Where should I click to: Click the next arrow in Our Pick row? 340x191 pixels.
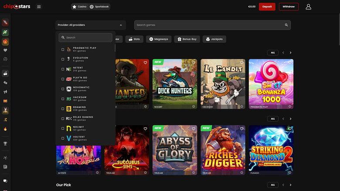click(291, 185)
